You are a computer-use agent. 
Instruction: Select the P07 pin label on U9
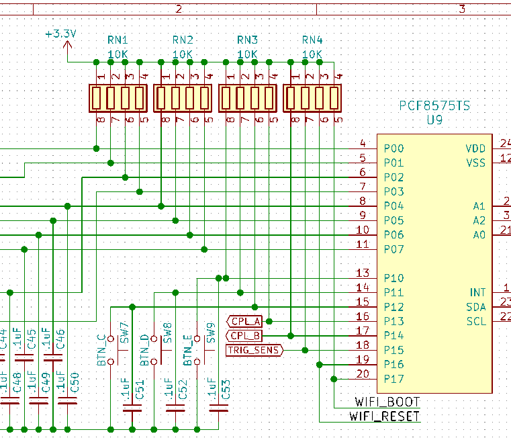(393, 250)
